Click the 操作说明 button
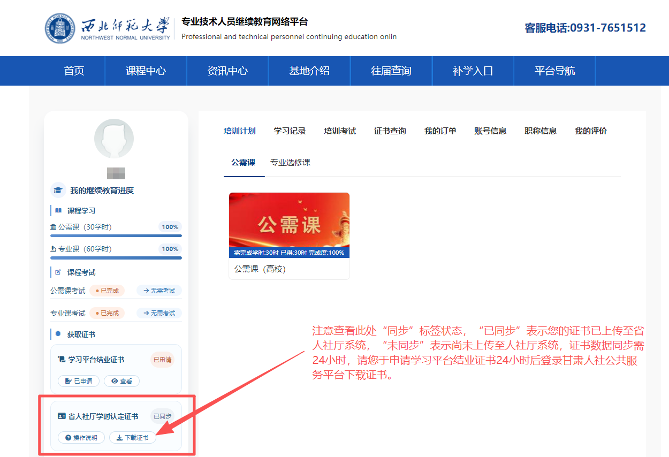The height and width of the screenshot is (457, 669). click(x=81, y=438)
